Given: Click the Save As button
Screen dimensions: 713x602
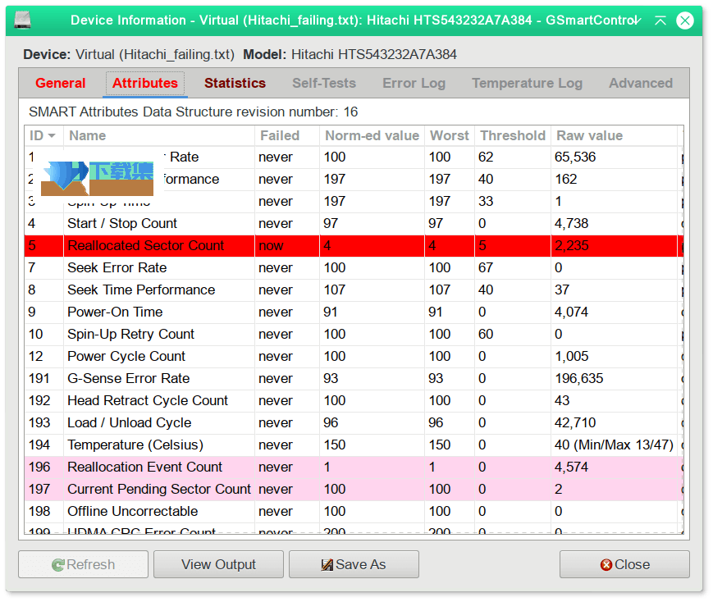Looking at the screenshot, I should (x=354, y=565).
